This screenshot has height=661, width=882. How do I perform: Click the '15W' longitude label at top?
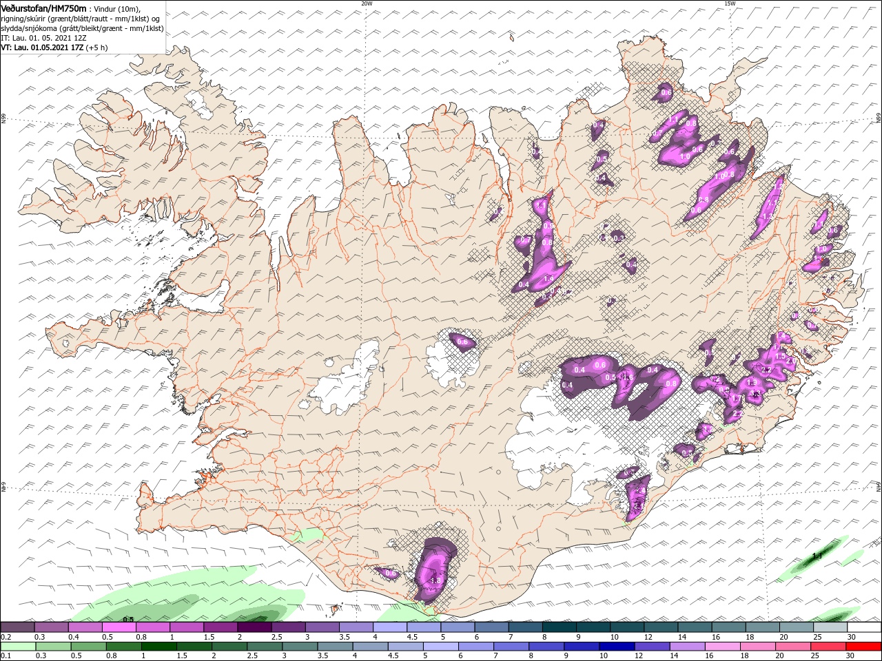click(x=730, y=3)
